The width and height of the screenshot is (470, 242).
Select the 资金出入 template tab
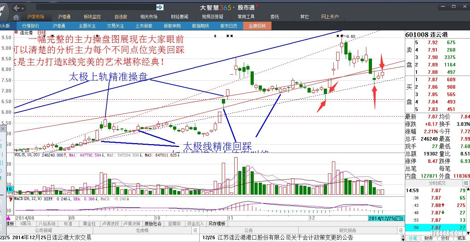pyautogui.click(x=195, y=224)
